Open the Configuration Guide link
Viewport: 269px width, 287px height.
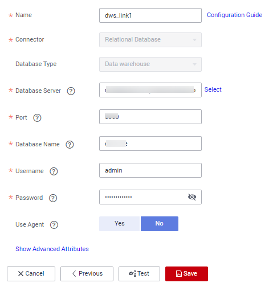(234, 15)
